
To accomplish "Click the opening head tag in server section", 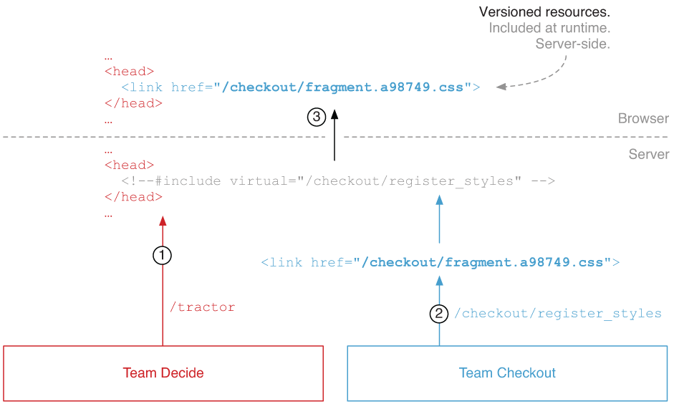I will [x=129, y=165].
